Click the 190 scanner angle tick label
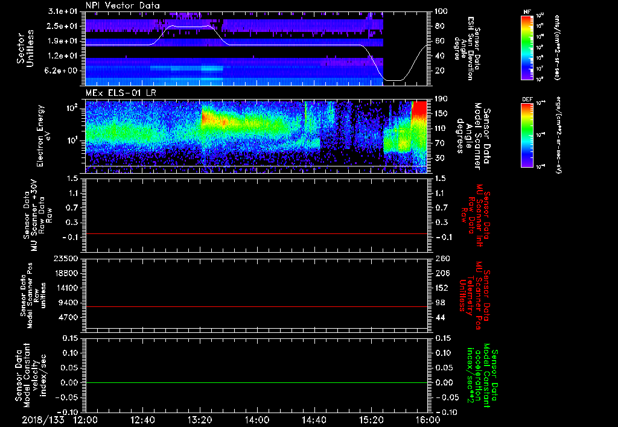Image resolution: width=618 pixels, height=427 pixels. tap(441, 99)
